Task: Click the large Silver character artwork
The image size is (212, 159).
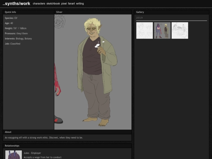Action: (x=93, y=72)
